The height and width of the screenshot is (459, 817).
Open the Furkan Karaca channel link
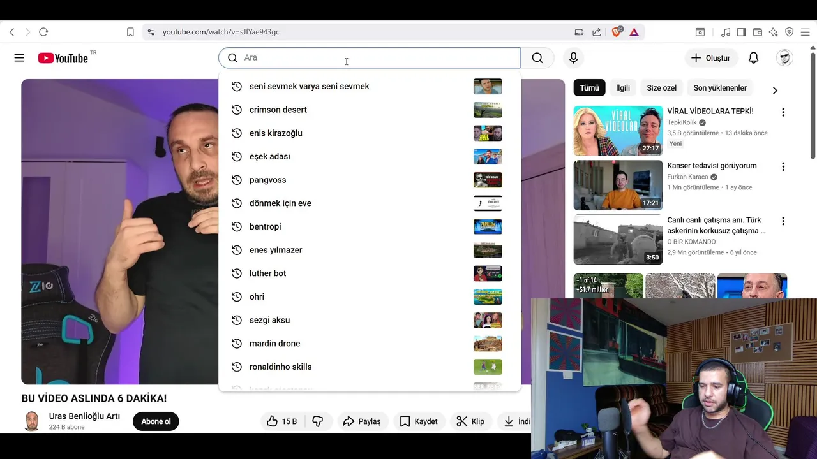687,177
